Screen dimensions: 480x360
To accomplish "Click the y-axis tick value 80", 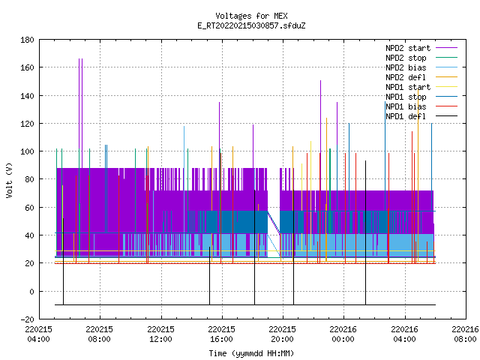I will [29, 179].
